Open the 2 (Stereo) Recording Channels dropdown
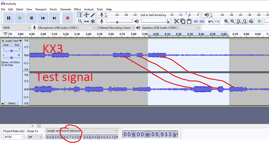Image resolution: width=269 pixels, height=143 pixels. point(116,28)
